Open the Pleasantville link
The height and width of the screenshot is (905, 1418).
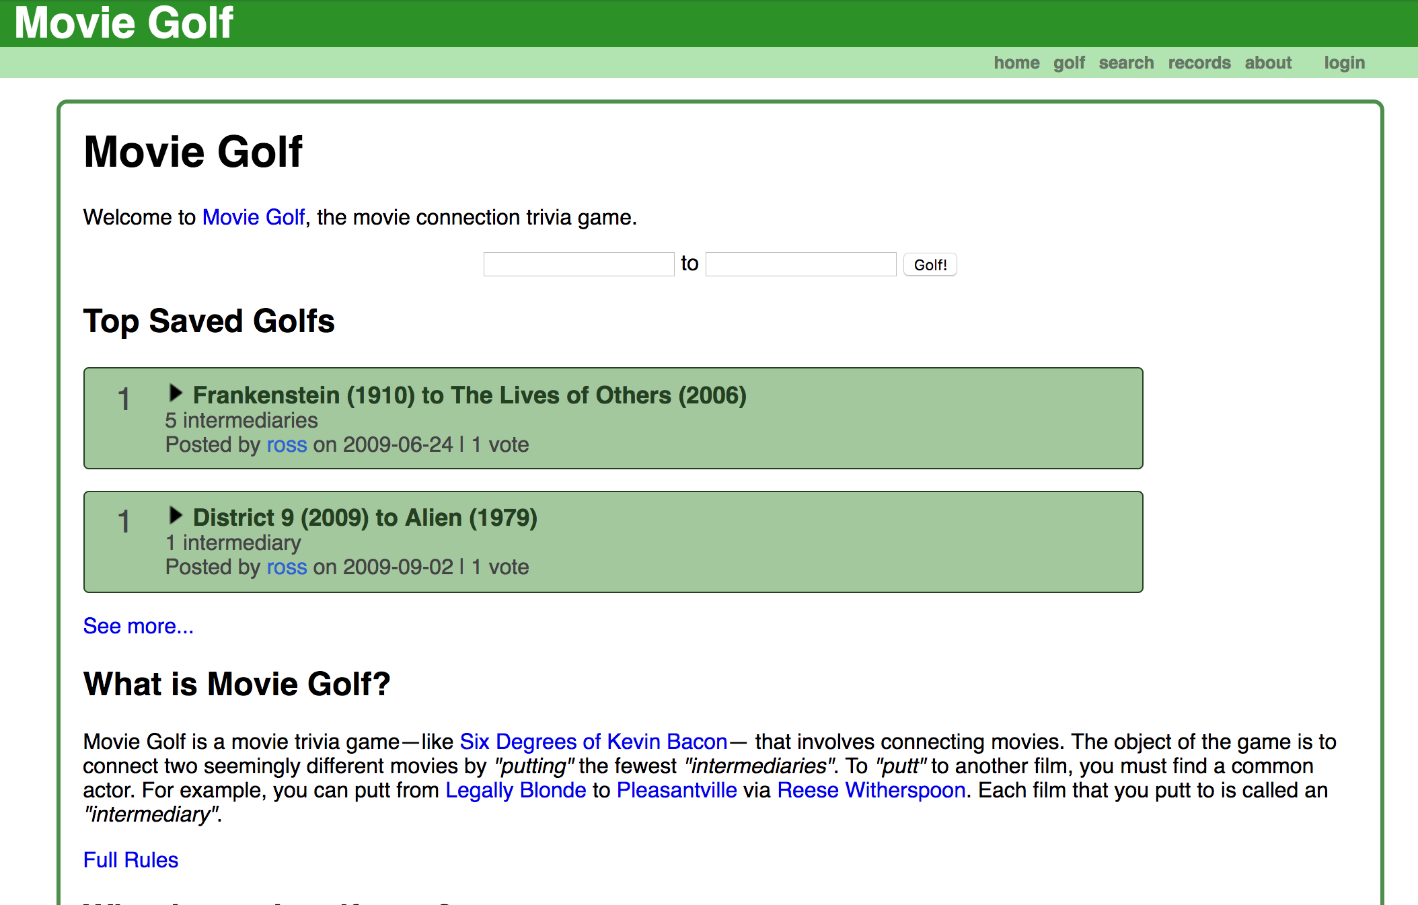677,790
